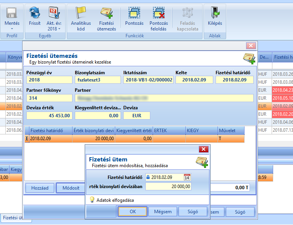Viewport: 293px width, 225px height.
Task: Select the 2018.02.09 payment schedule row
Action: click(135, 139)
